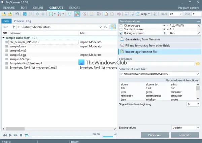The image size is (202, 143).
Task: Click the cover image icon left of Keep
Action: click(138, 14)
